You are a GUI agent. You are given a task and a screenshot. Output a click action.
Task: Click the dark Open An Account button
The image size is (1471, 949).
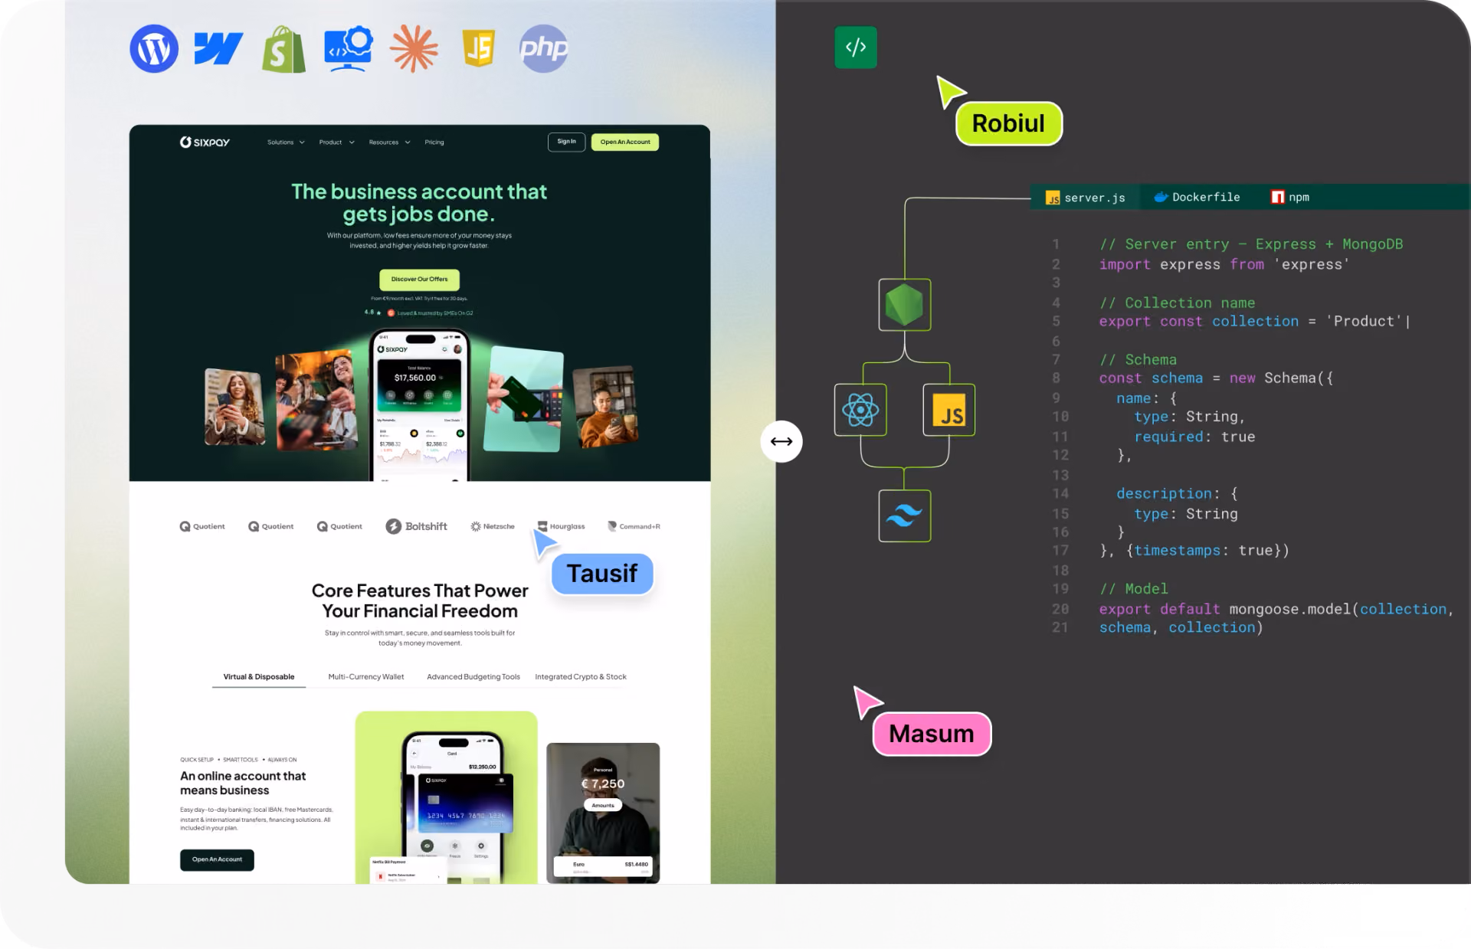[x=217, y=859]
